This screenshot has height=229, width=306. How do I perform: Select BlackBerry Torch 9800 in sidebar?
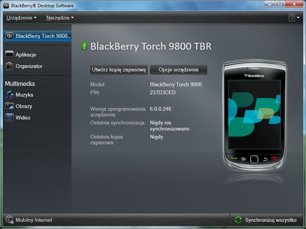coord(37,36)
